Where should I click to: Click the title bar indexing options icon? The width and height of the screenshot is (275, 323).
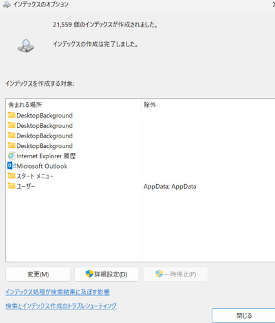7,5
